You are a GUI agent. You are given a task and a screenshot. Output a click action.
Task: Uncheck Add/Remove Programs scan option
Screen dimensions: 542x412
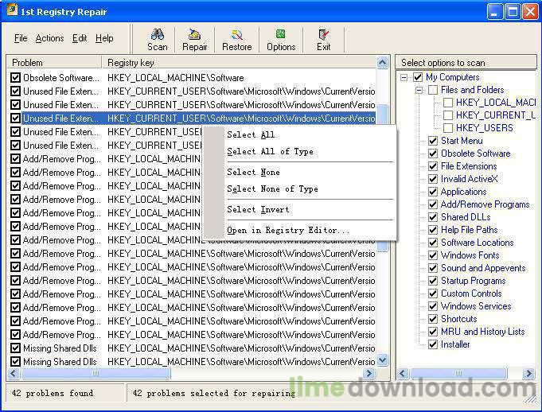pyautogui.click(x=433, y=204)
